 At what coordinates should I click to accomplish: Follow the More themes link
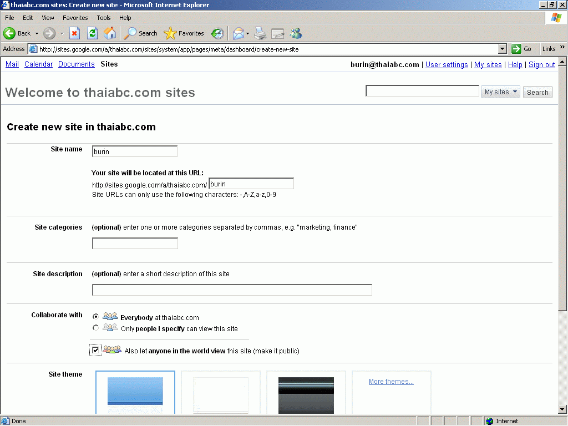click(x=391, y=382)
